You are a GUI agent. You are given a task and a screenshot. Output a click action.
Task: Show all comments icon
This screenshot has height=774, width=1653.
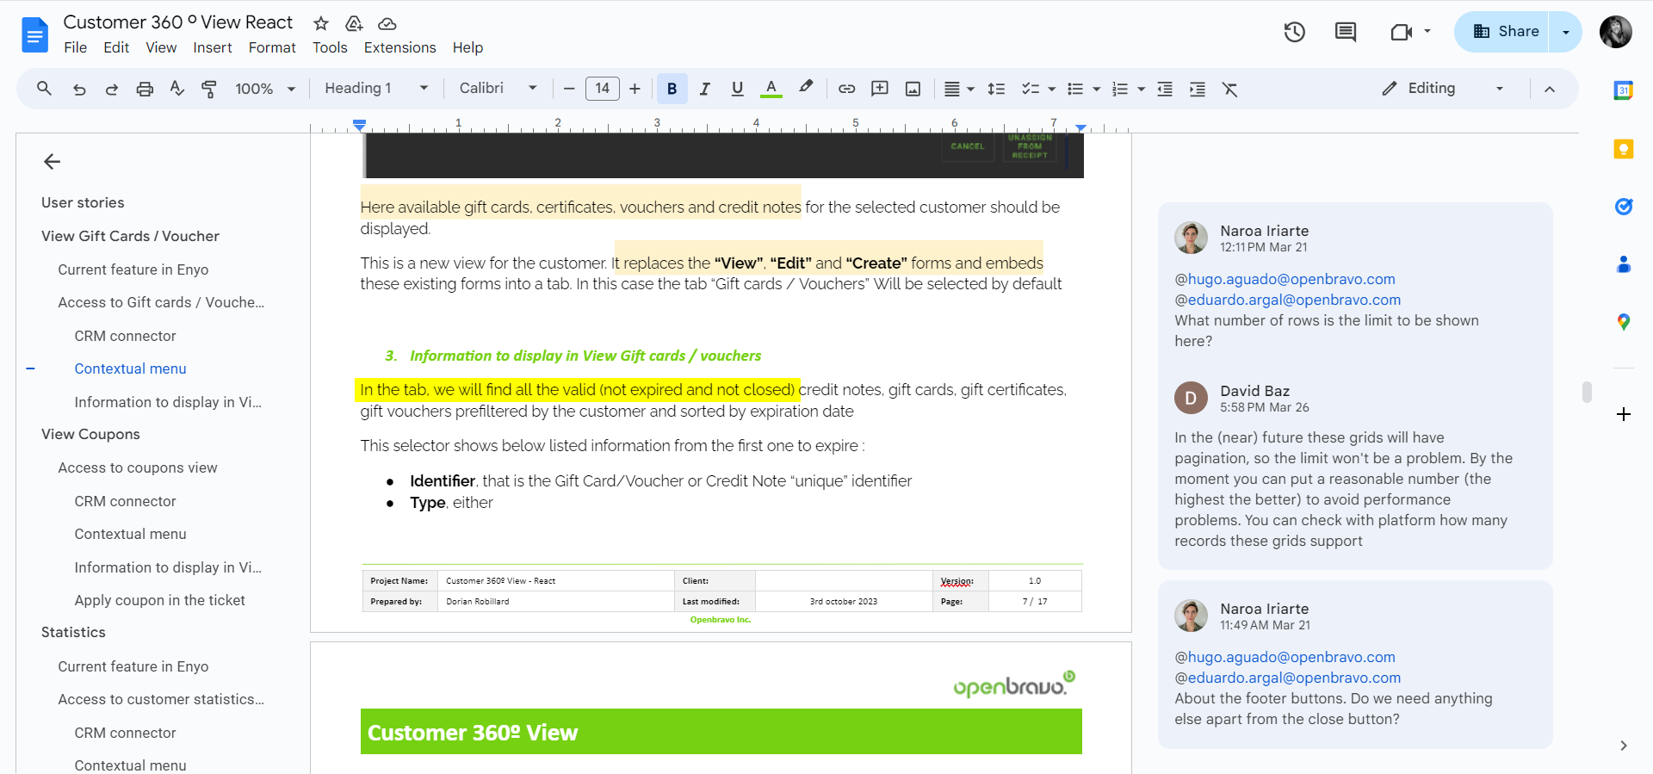[1346, 33]
